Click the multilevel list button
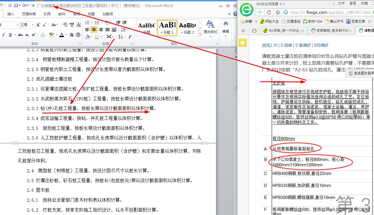The width and height of the screenshot is (374, 215). click(x=108, y=22)
